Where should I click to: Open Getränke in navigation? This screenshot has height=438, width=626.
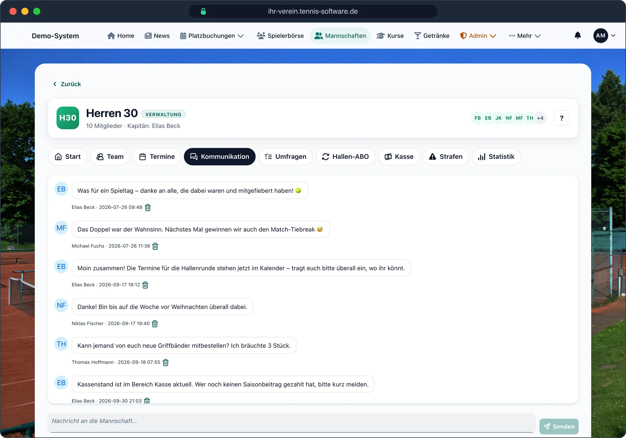[432, 36]
